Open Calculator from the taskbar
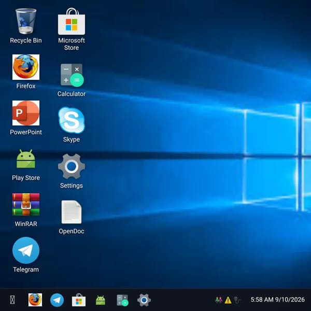Viewport: 311px width, 311px height. coord(122,300)
